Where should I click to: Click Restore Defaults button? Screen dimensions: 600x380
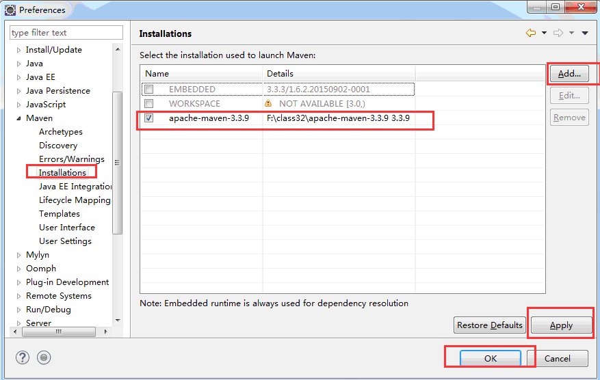[x=489, y=325]
